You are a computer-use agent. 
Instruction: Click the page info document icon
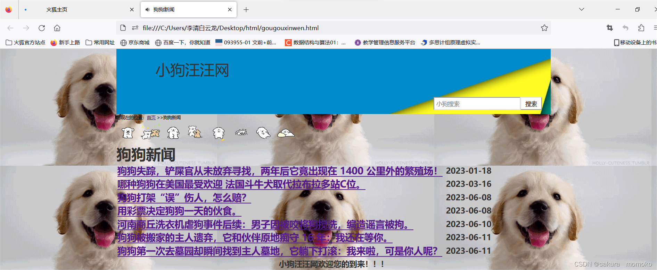123,28
